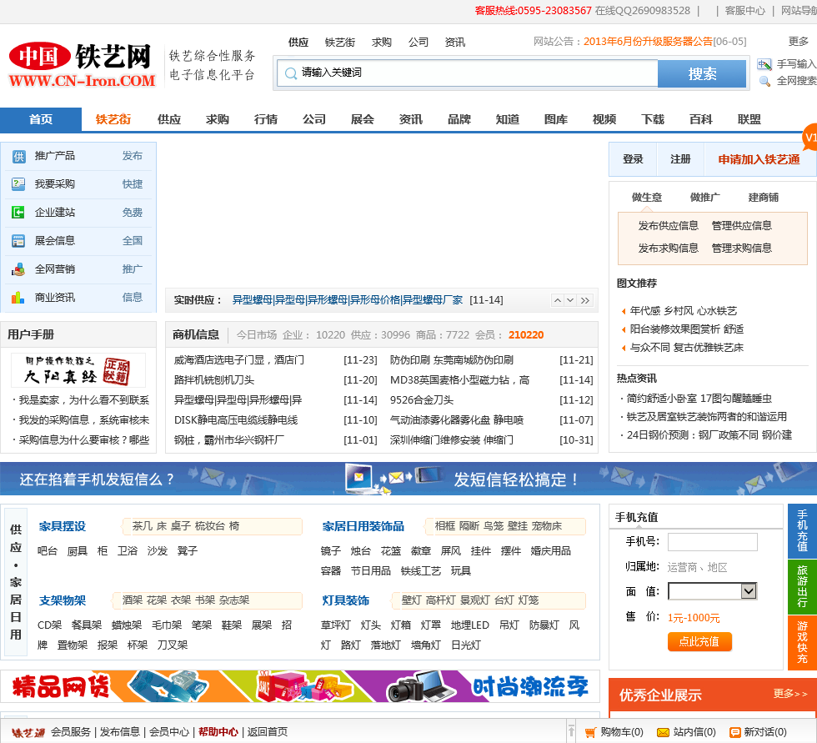Click the 客服中心 top link
The height and width of the screenshot is (743, 817).
click(x=745, y=11)
